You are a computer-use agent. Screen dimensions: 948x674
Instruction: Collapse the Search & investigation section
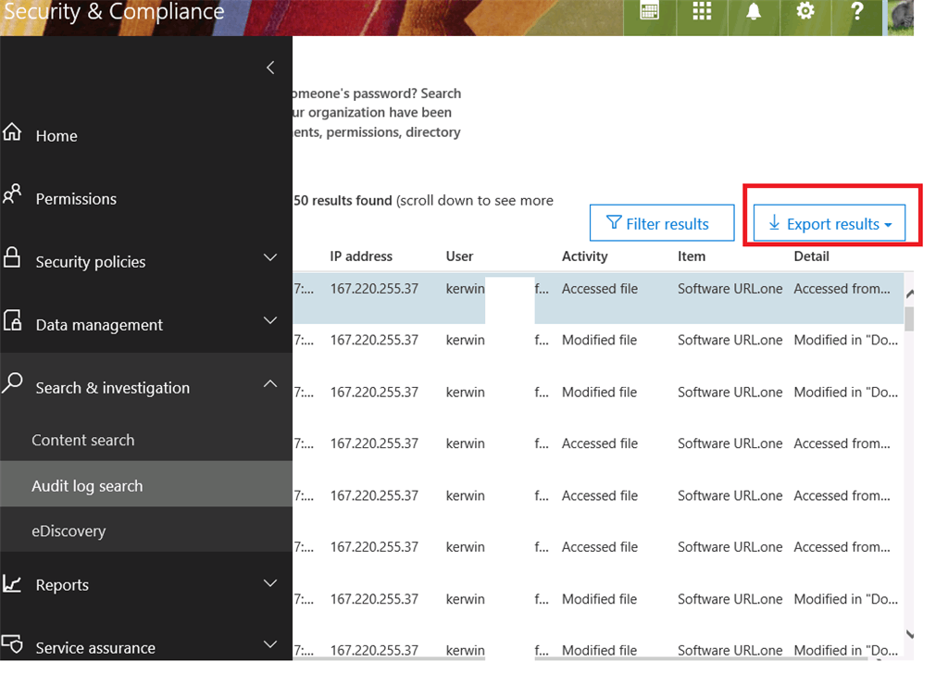tap(270, 384)
